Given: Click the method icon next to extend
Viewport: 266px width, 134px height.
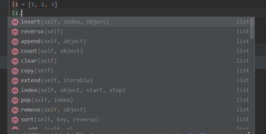Looking at the screenshot, I should 15,81.
